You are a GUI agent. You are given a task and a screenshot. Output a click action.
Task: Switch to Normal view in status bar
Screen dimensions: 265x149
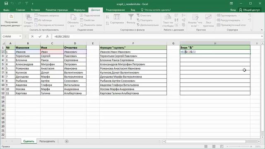tap(206, 146)
